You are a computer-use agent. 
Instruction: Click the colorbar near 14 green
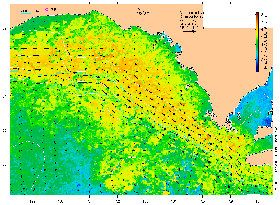click(257, 44)
